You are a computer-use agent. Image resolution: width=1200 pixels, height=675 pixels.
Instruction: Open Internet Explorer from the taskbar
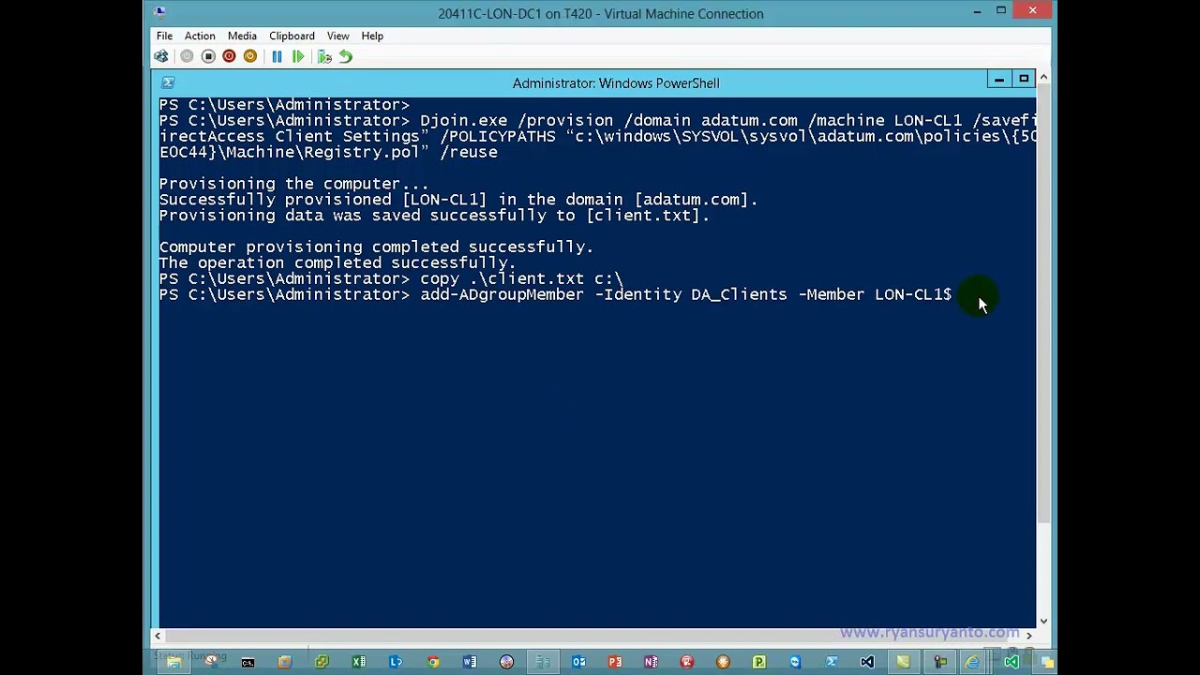click(974, 662)
